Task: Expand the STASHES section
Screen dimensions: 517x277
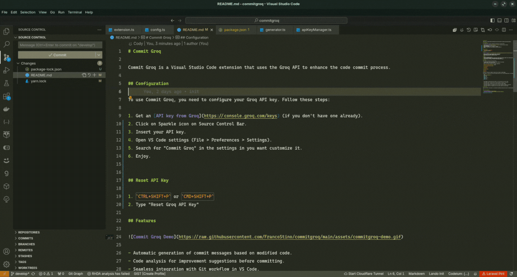Action: pyautogui.click(x=25, y=256)
